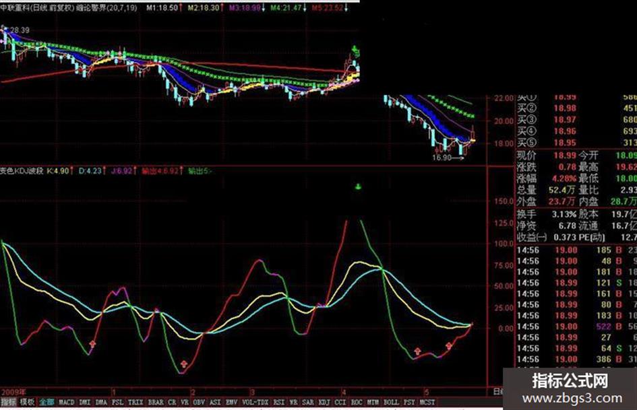Switch sub-chart to DMI indicator
637x410 pixels.
pyautogui.click(x=85, y=402)
